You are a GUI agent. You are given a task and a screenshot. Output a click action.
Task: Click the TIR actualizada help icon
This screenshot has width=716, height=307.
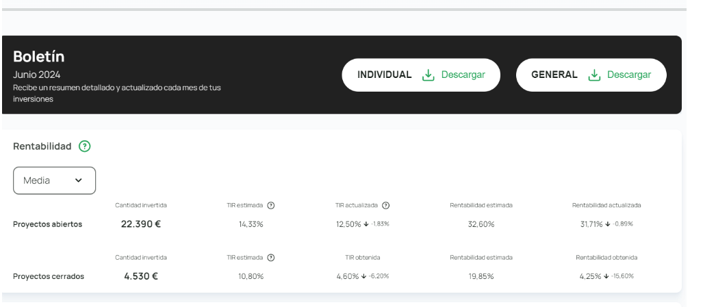(x=386, y=206)
